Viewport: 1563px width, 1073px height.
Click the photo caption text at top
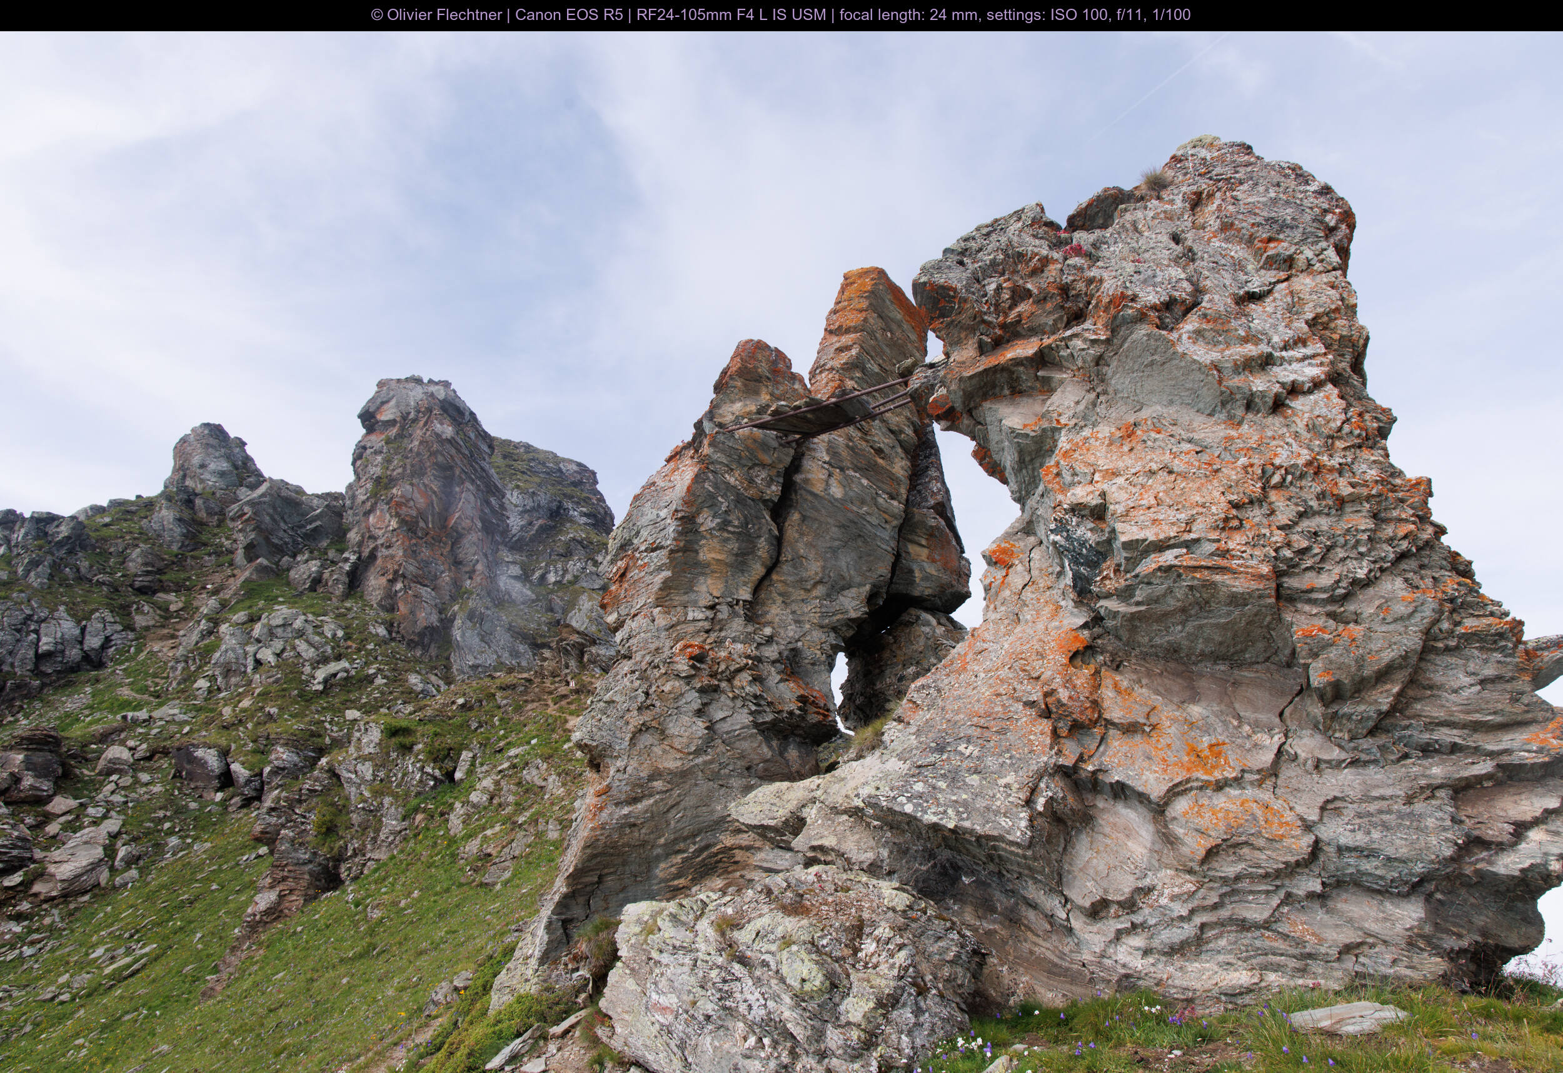click(x=781, y=15)
